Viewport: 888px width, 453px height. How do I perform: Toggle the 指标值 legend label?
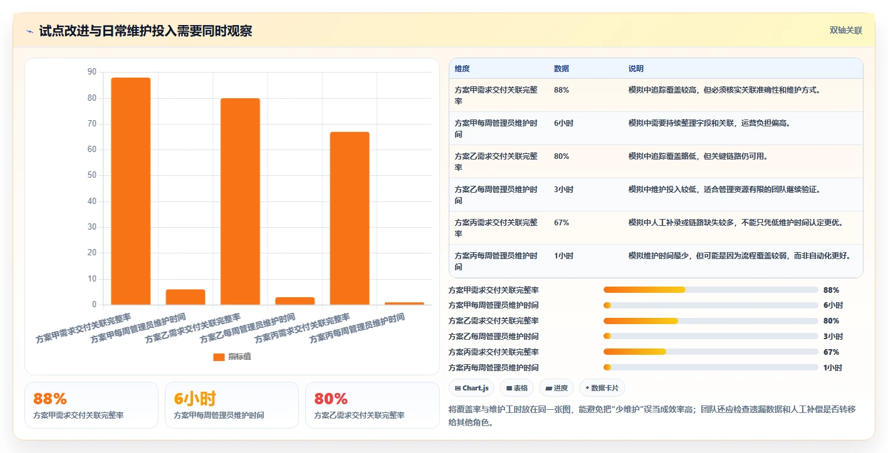point(239,357)
